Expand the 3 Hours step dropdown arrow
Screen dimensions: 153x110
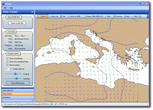pyautogui.click(x=132, y=16)
